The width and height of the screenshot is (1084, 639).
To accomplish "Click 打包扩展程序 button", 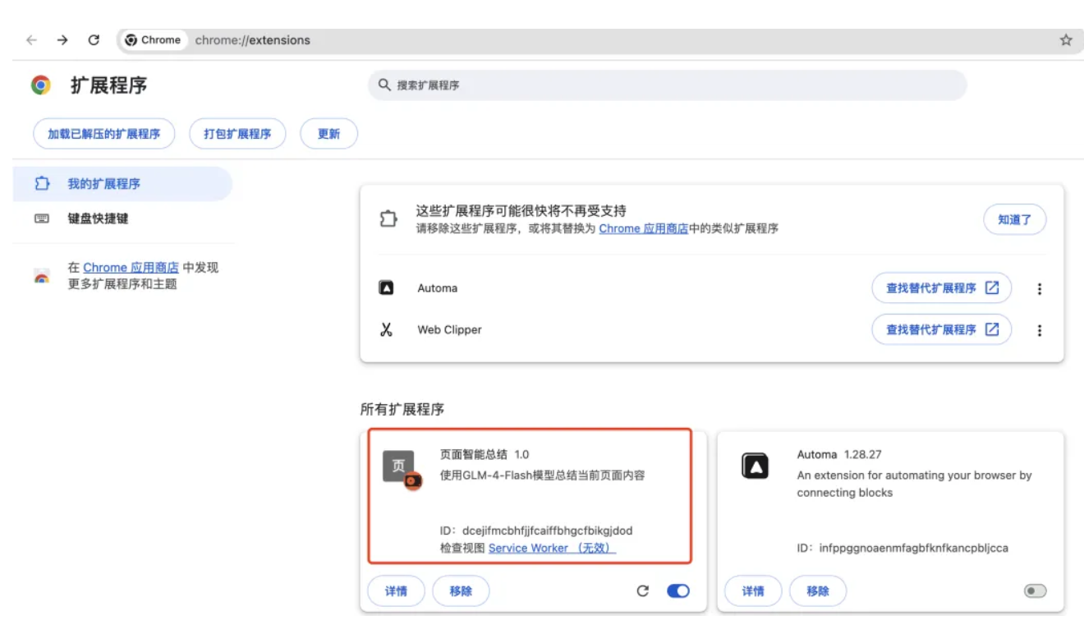I will 237,134.
